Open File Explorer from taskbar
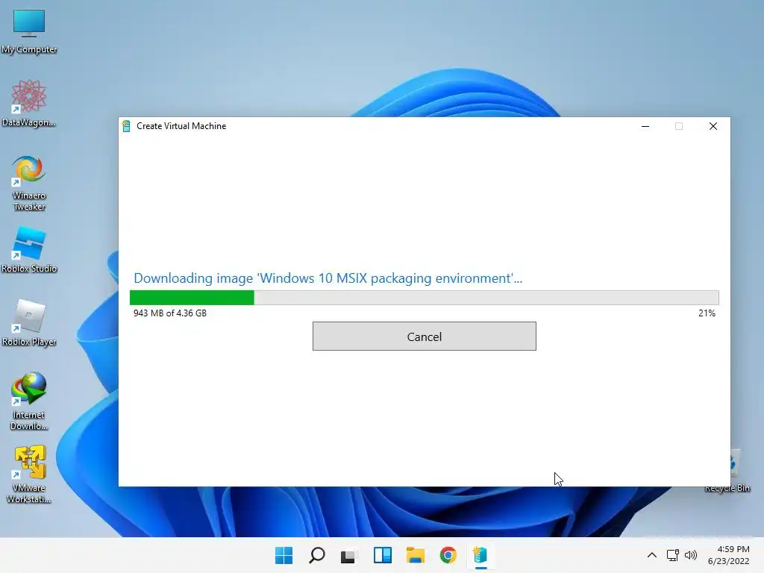Screen dimensions: 764x573 415,555
